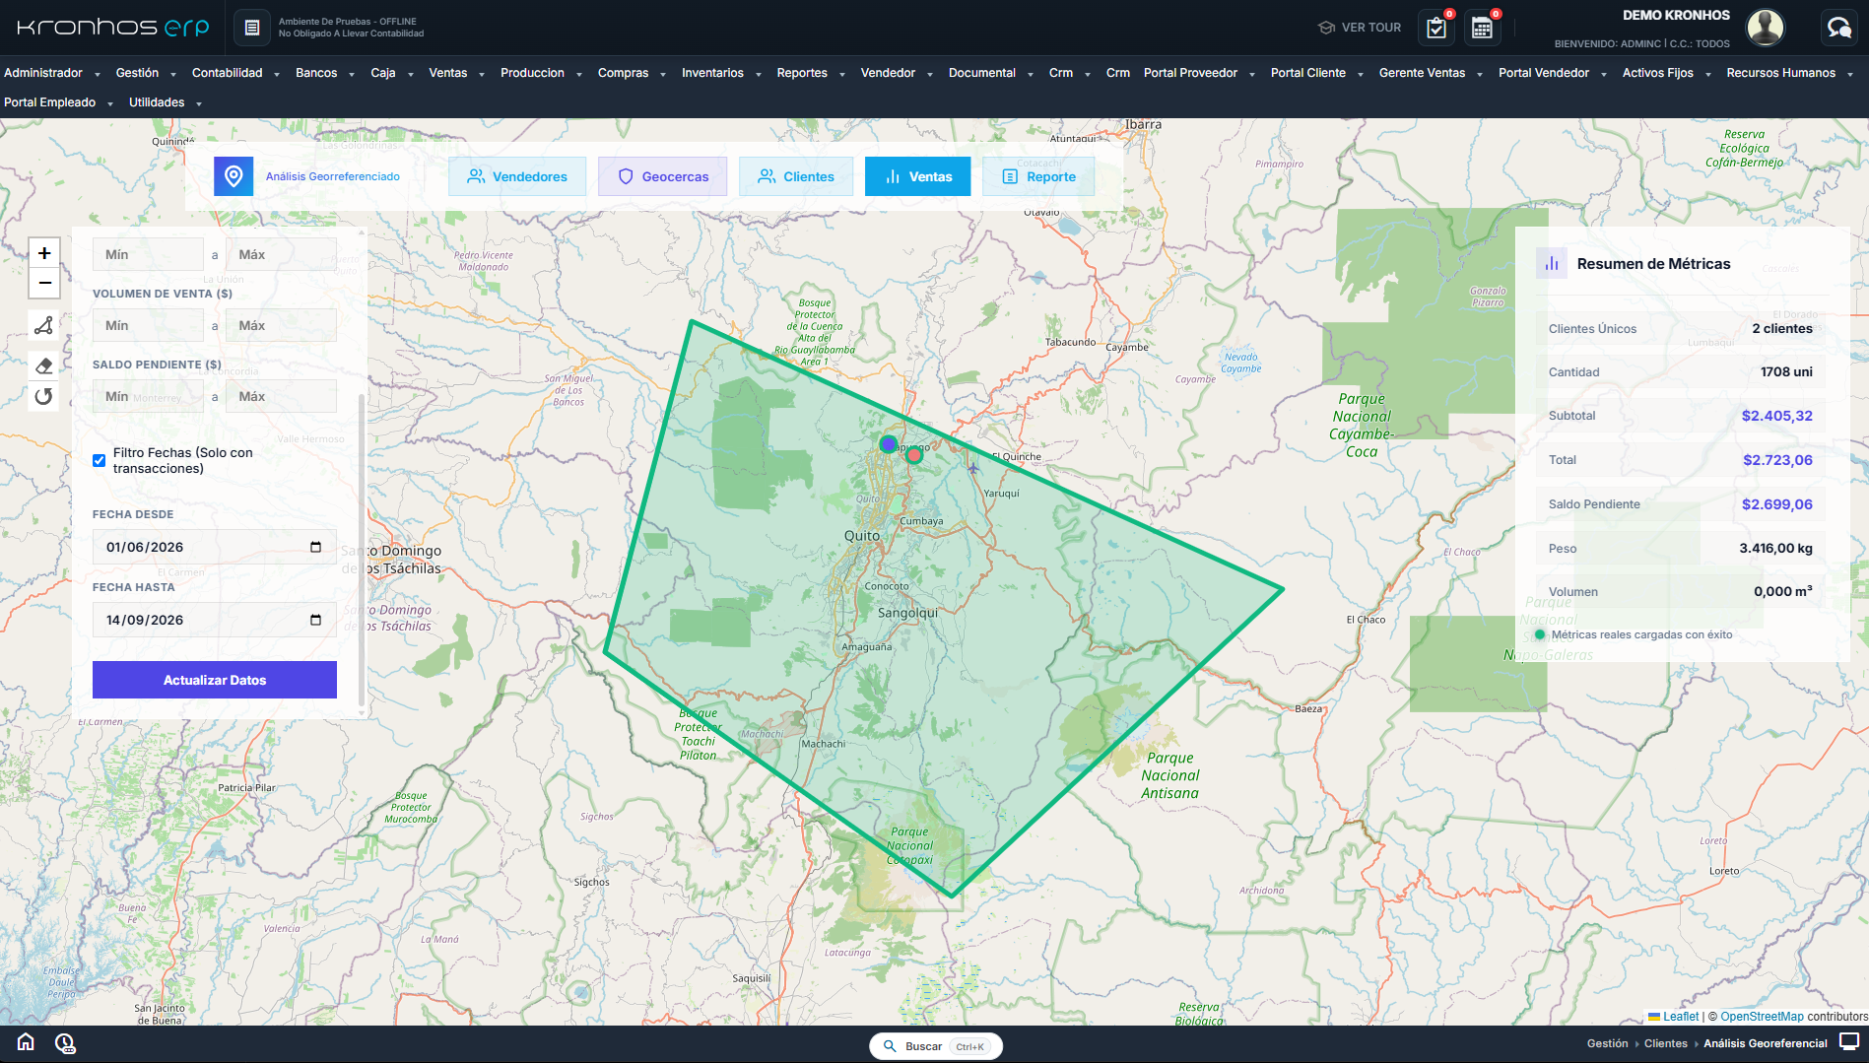This screenshot has width=1869, height=1063.
Task: Open the Ventas menu in navigation bar
Action: tap(456, 73)
